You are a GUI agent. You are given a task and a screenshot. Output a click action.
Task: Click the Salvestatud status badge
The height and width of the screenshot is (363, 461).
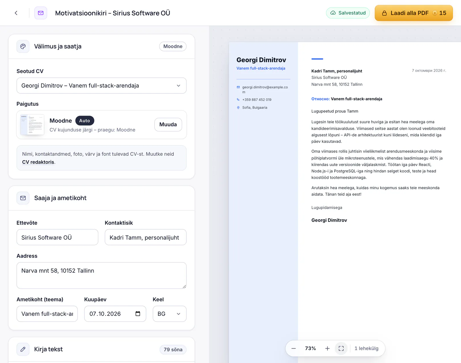coord(348,13)
